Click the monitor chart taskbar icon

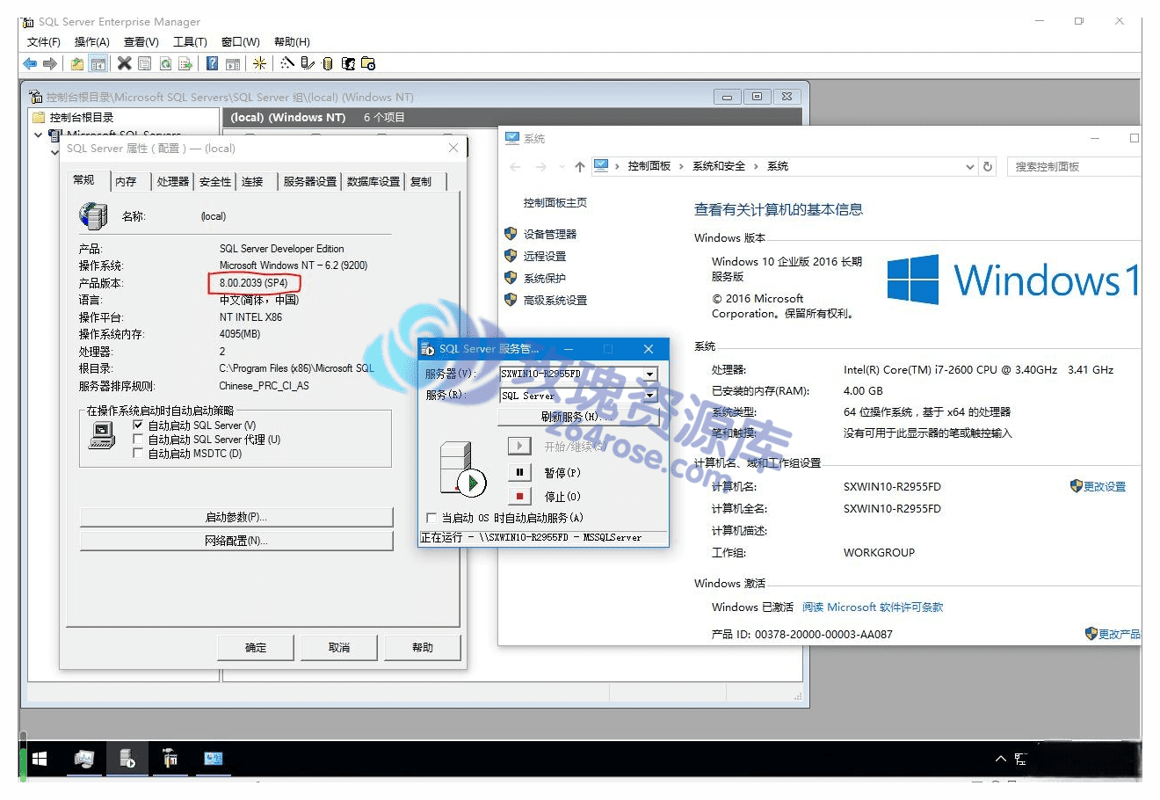(x=84, y=758)
